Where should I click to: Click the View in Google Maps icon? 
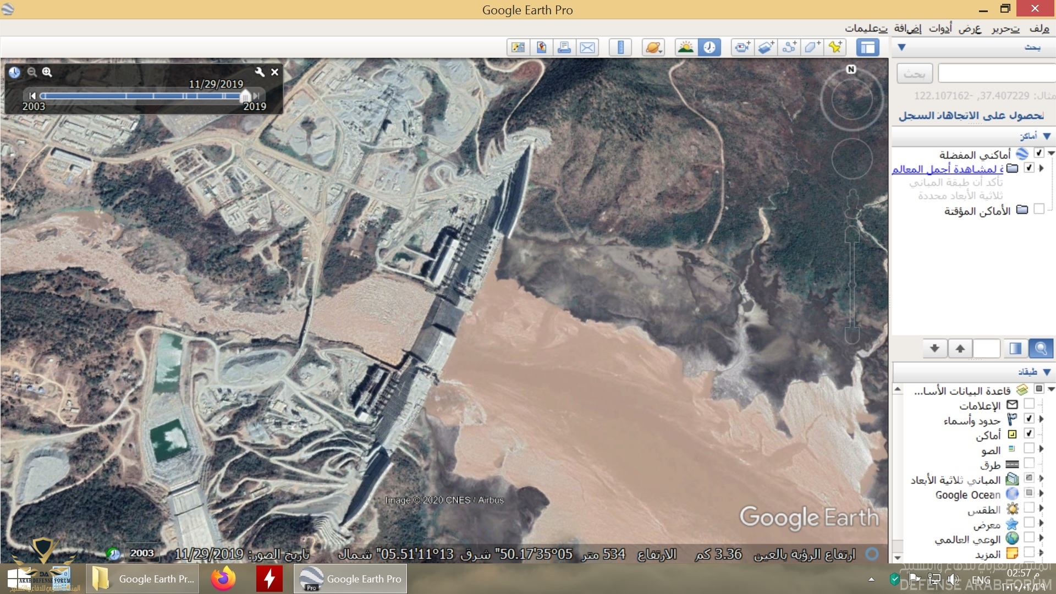pos(541,47)
